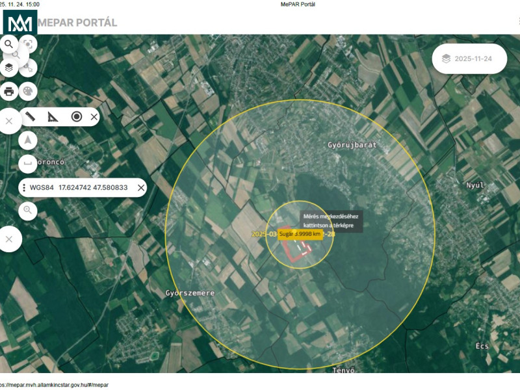The height and width of the screenshot is (390, 520).
Task: Select the circle radius measurement tool
Action: click(76, 117)
